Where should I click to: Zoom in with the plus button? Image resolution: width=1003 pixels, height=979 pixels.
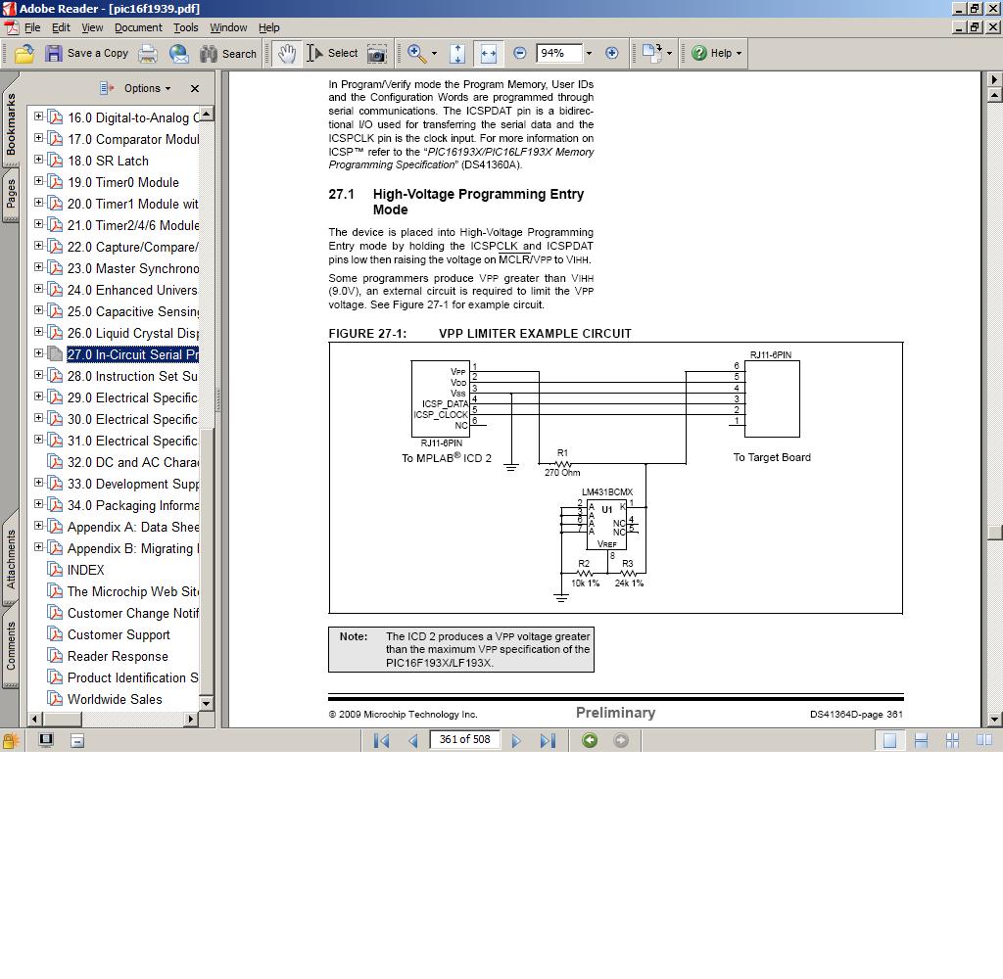pyautogui.click(x=611, y=53)
